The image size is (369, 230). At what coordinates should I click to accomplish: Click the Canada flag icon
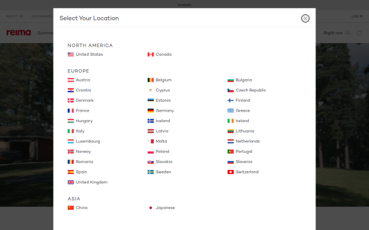(151, 55)
